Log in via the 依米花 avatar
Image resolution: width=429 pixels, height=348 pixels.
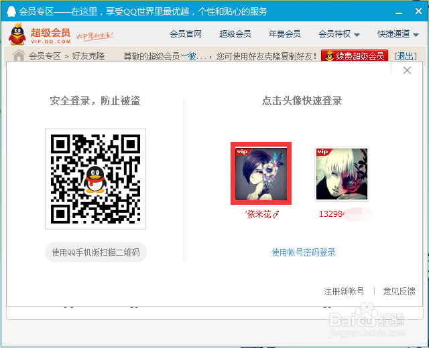tap(261, 173)
